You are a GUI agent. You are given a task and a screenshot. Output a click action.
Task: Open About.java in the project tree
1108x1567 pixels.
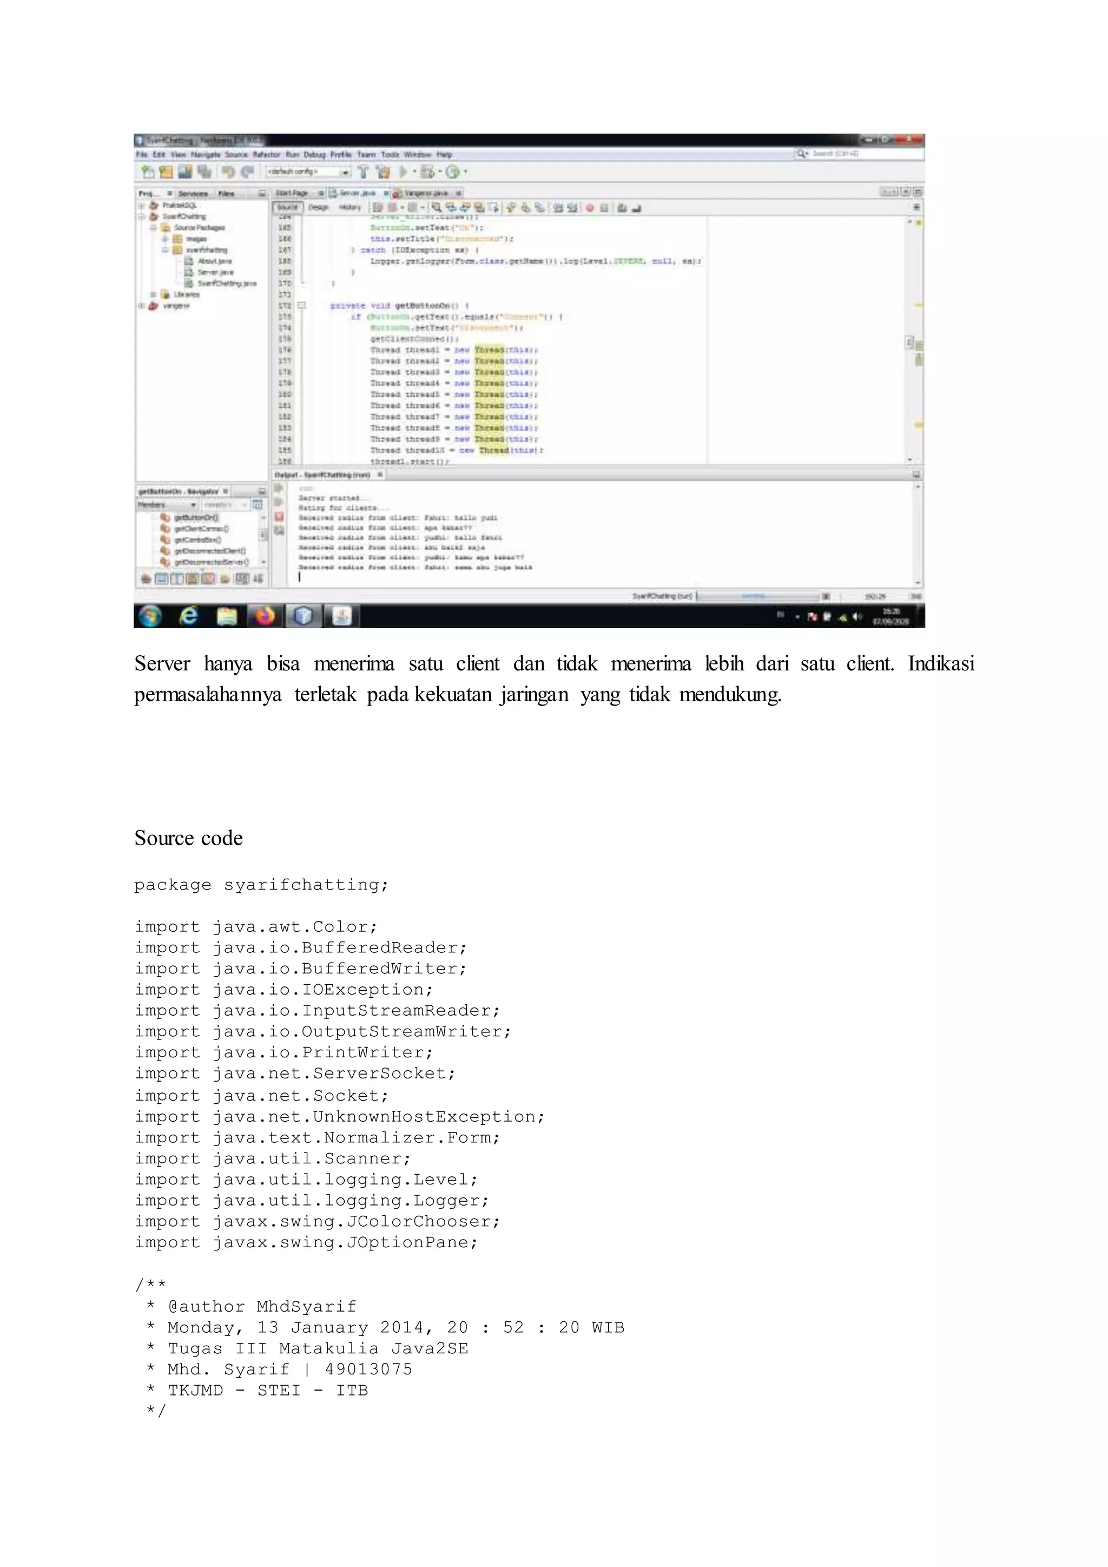(x=214, y=261)
